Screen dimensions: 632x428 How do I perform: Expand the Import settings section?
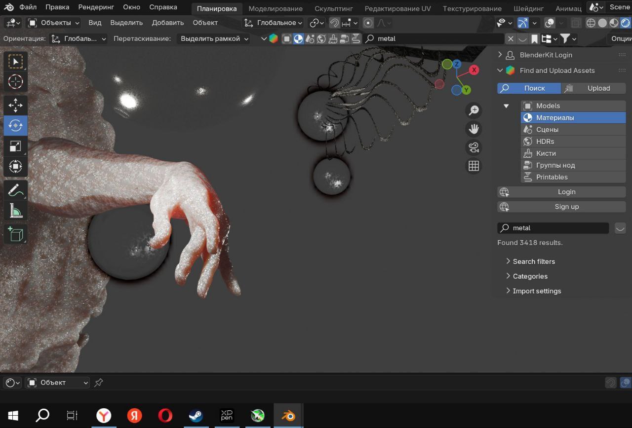coord(536,291)
